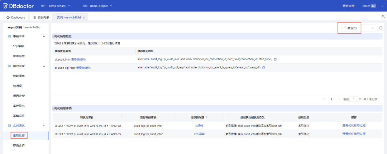Click the 待优化SQL cell in CPU异常 row

point(87,134)
